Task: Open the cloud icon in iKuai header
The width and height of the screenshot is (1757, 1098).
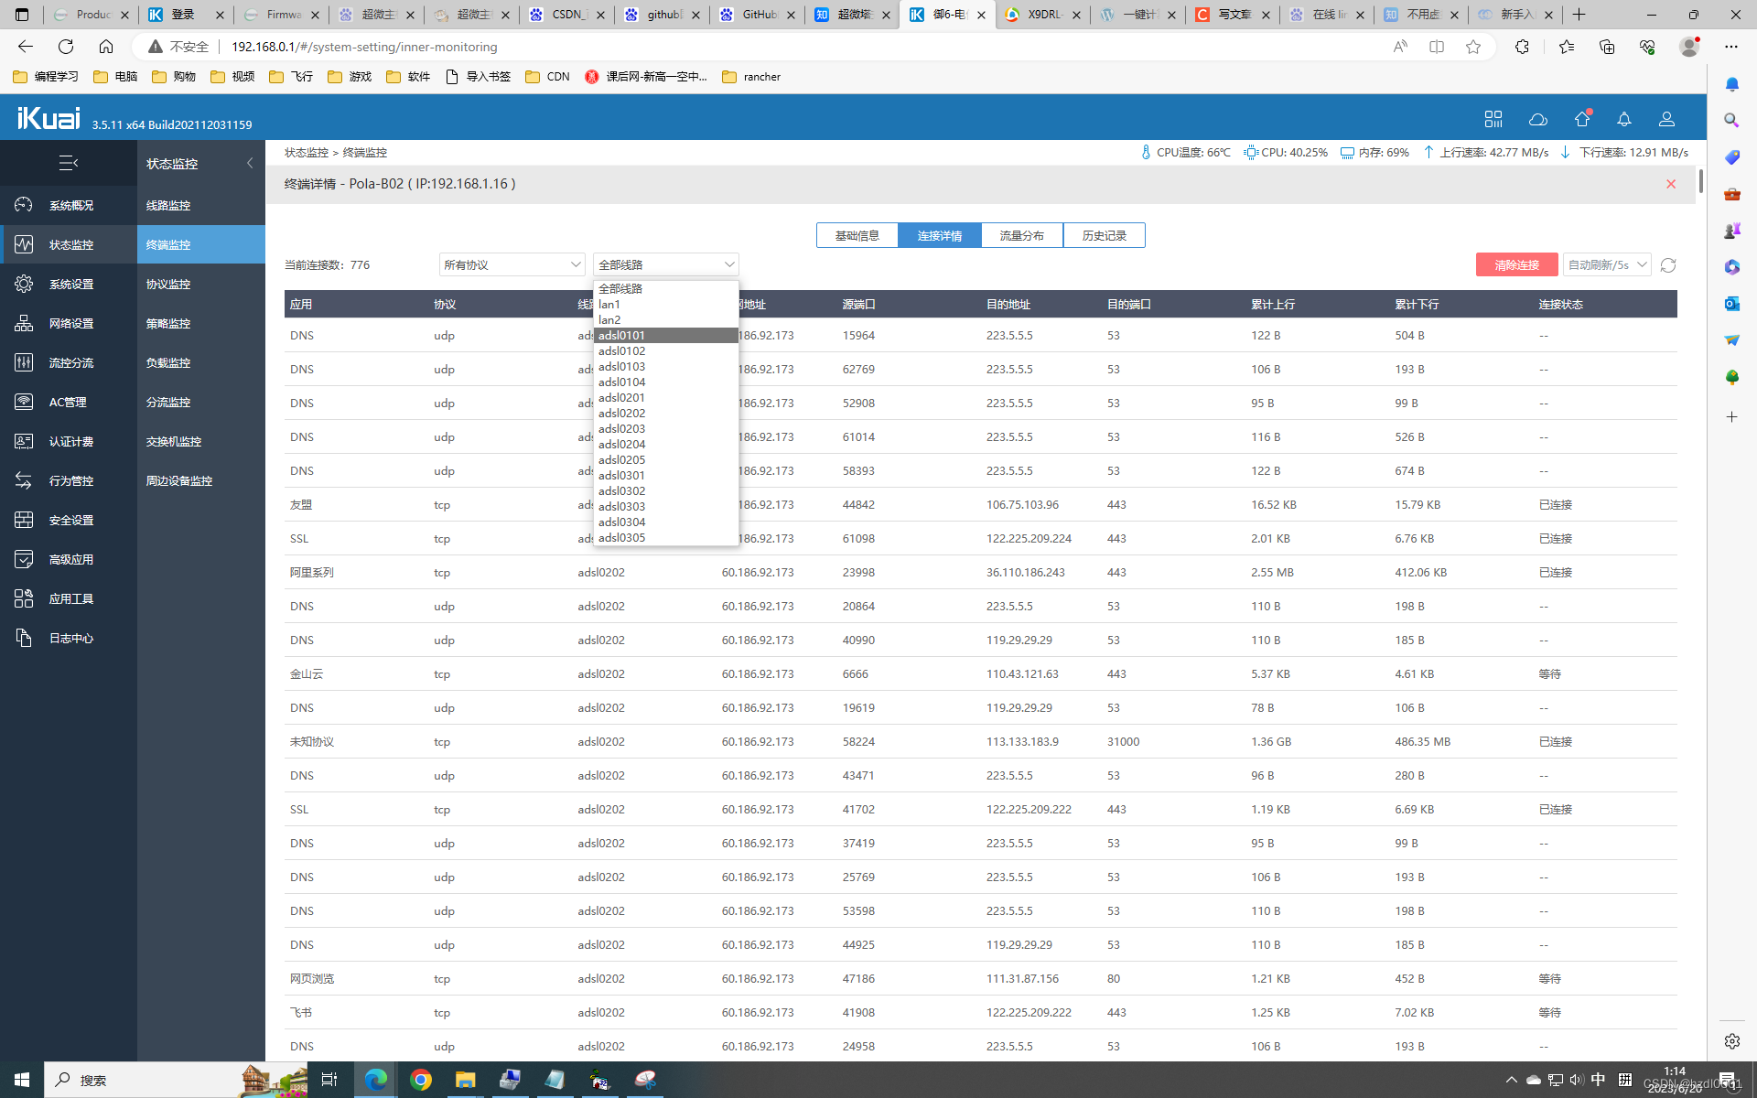Action: [x=1538, y=119]
